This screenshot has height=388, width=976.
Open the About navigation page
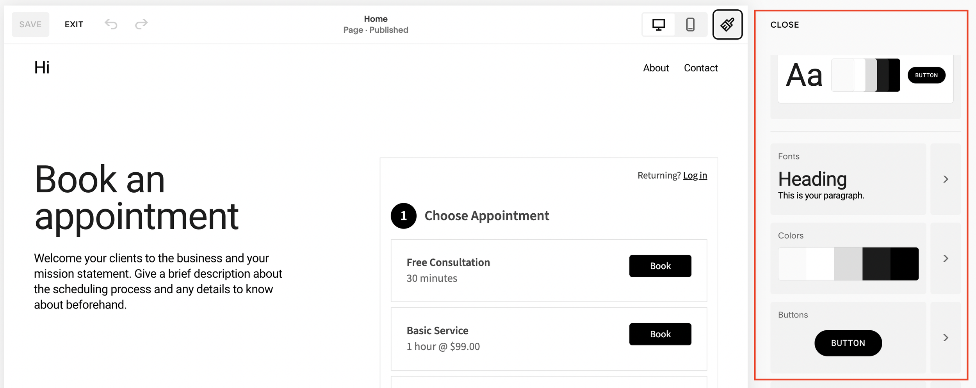[656, 68]
